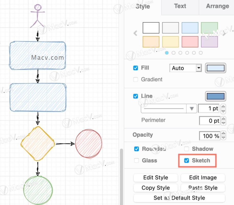Apply the purple style preset
Screen dimensions: 234x205
tap(209, 42)
